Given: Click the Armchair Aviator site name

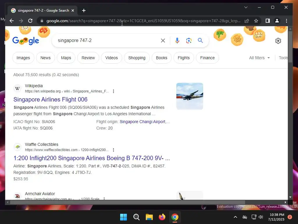Looking at the screenshot, I should click(40, 194).
